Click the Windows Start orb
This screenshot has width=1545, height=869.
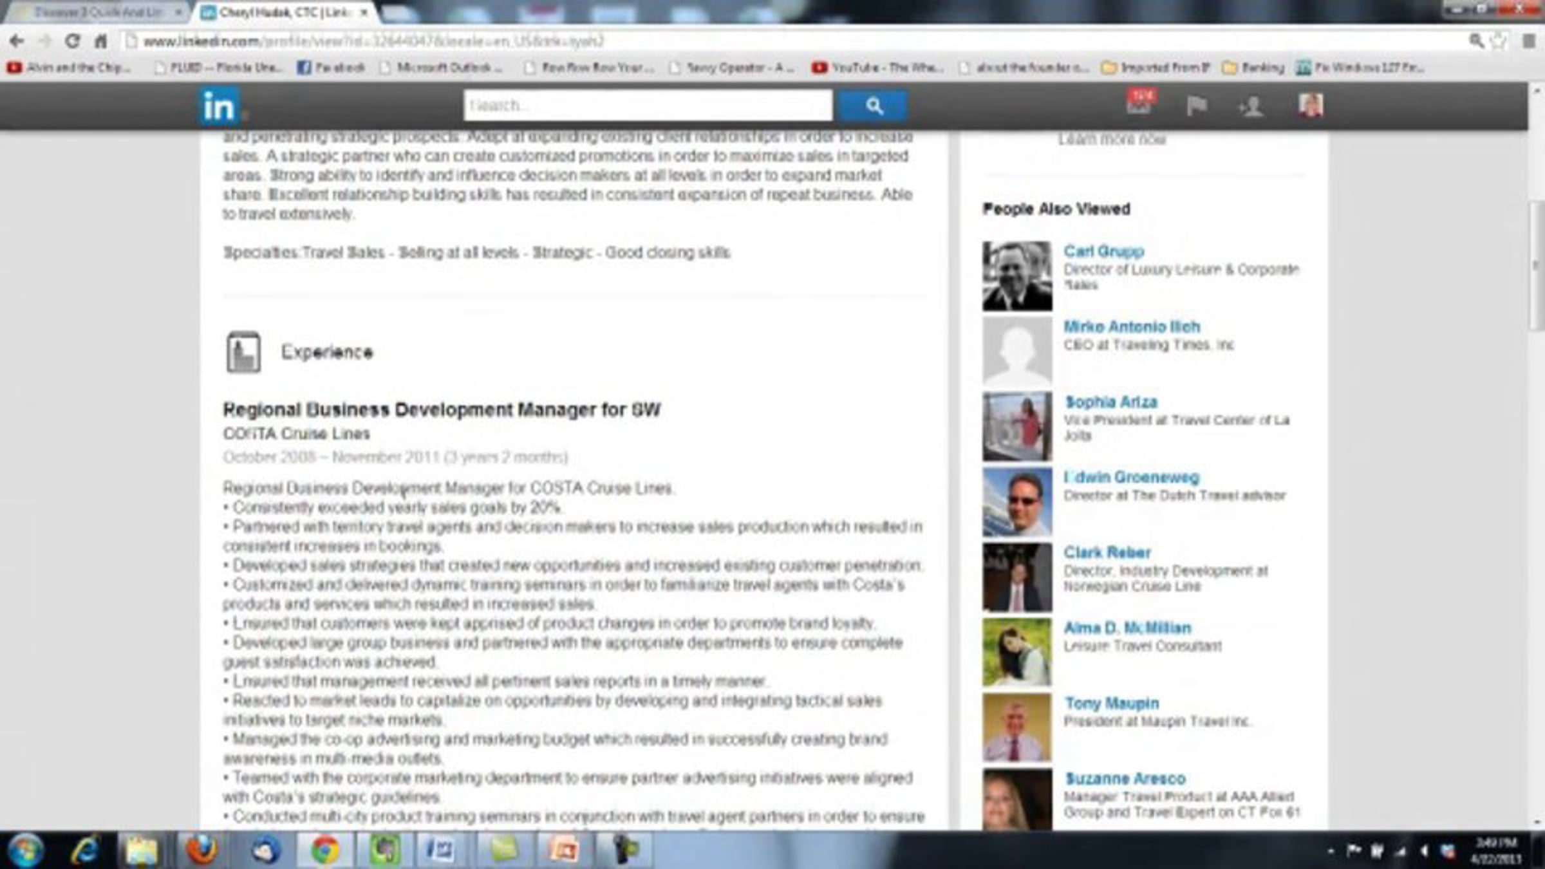coord(26,850)
